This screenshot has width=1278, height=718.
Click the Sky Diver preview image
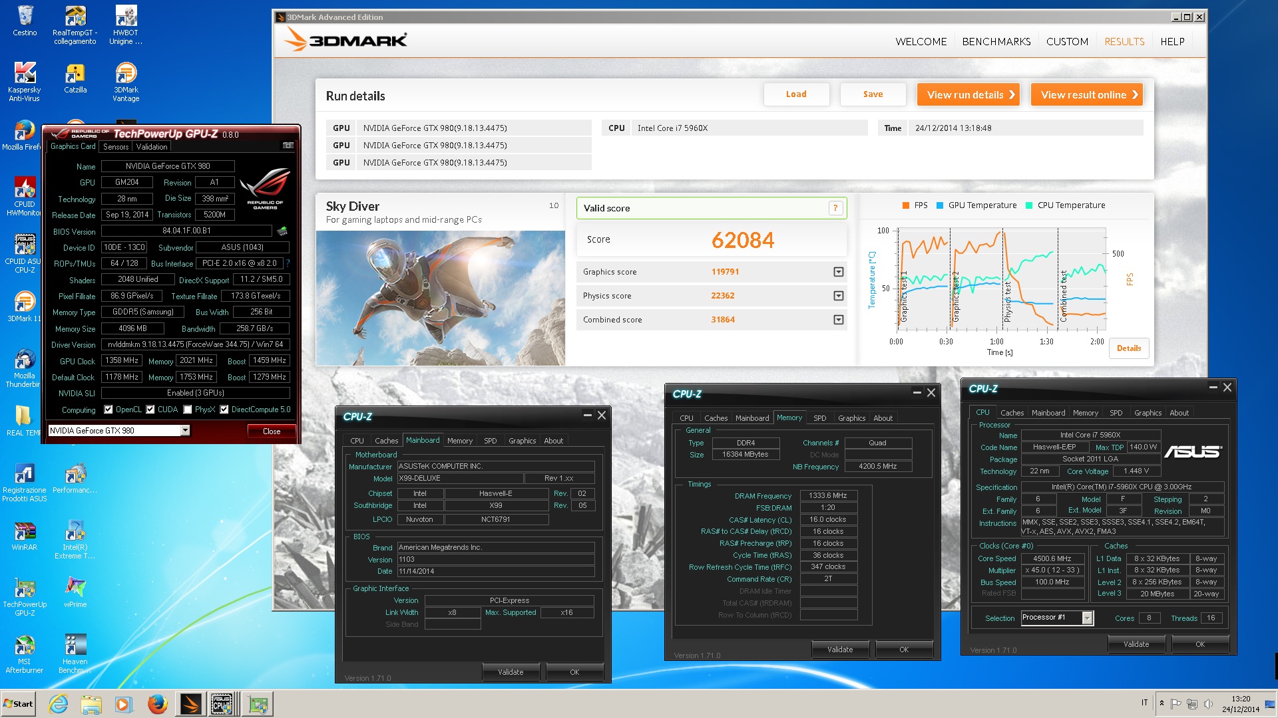click(x=440, y=298)
